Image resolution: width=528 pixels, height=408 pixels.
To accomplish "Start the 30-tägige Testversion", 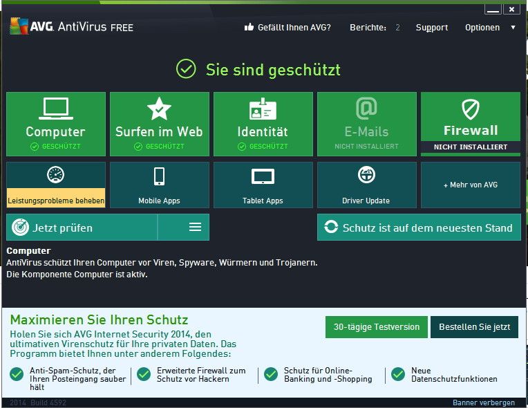I will (x=377, y=327).
